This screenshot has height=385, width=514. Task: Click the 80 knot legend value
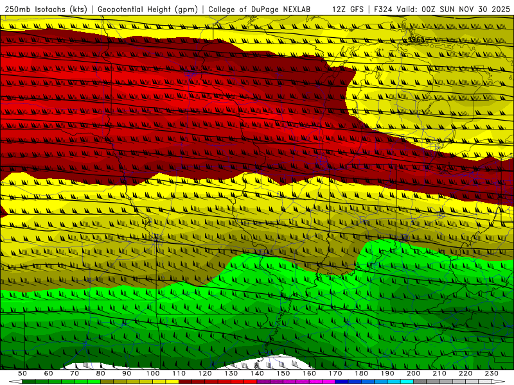coord(101,373)
